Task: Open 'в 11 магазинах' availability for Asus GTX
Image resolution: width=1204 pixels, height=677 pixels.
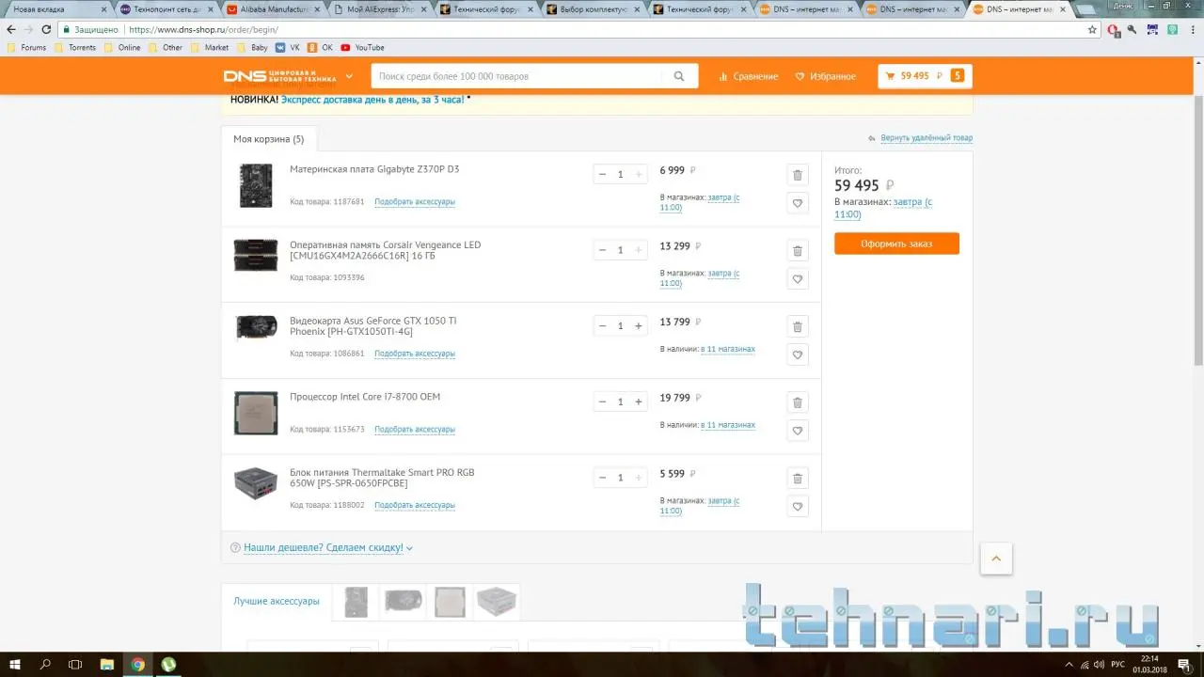Action: tap(728, 349)
